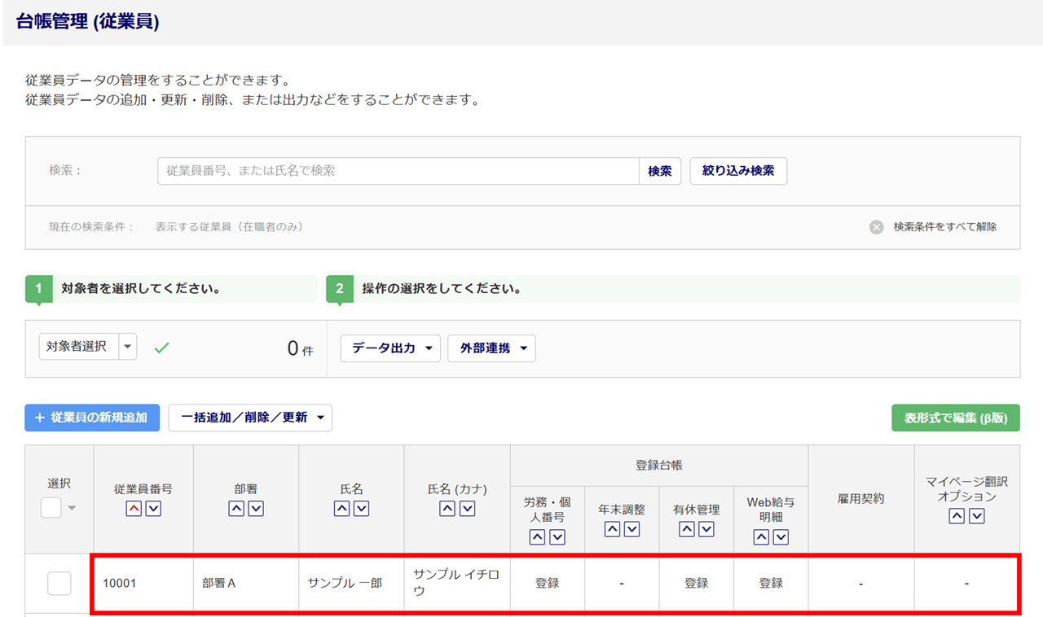The height and width of the screenshot is (617, 1043).
Task: Expand the データ出力 dropdown
Action: pyautogui.click(x=390, y=348)
